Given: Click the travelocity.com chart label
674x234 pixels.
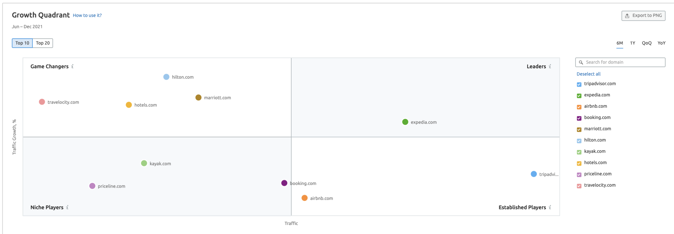Looking at the screenshot, I should click(63, 102).
